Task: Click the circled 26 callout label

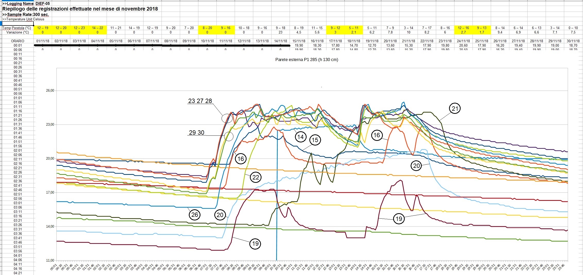Action: click(195, 215)
